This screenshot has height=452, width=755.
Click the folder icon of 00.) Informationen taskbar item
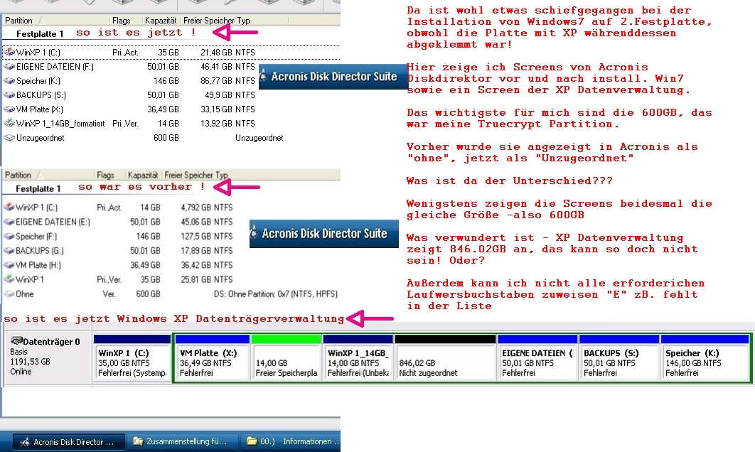tap(252, 441)
